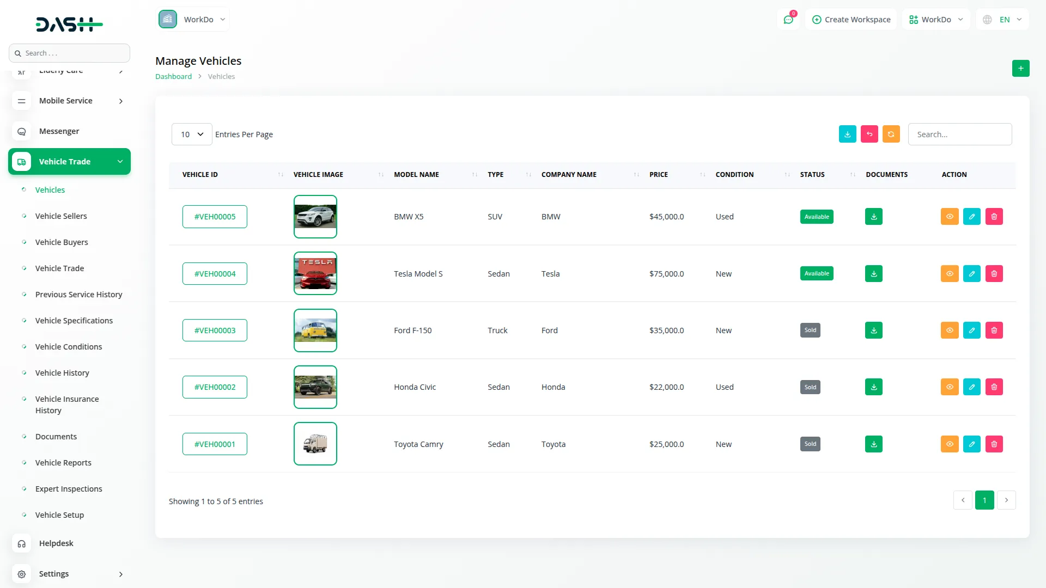Select the green export/download icon above the table
This screenshot has height=588, width=1046.
tap(847, 134)
